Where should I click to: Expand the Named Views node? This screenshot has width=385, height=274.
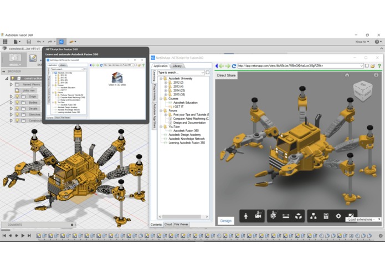[11, 84]
